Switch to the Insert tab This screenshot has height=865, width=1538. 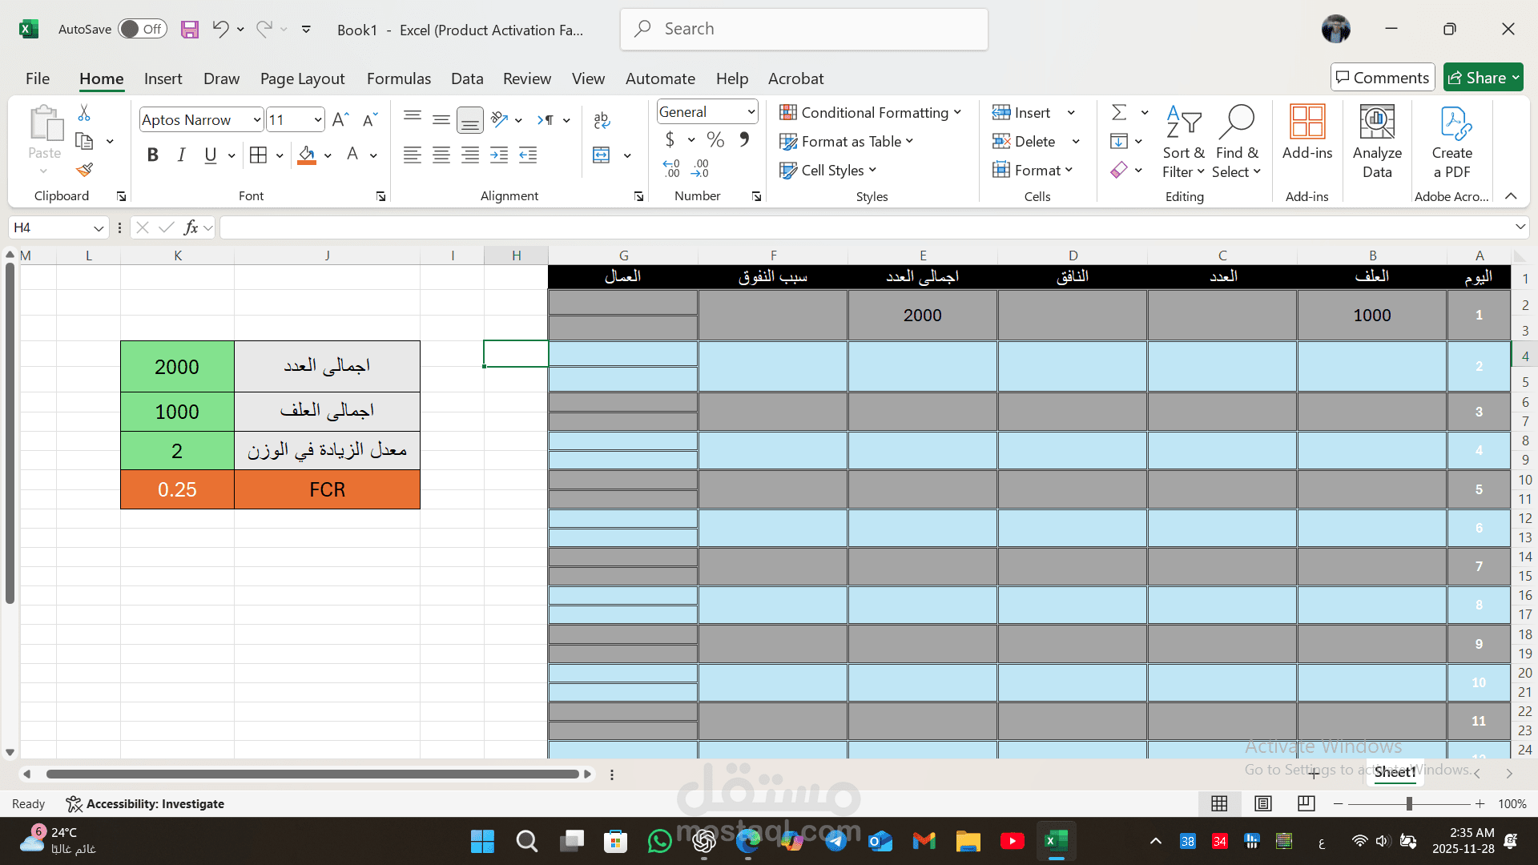[163, 78]
